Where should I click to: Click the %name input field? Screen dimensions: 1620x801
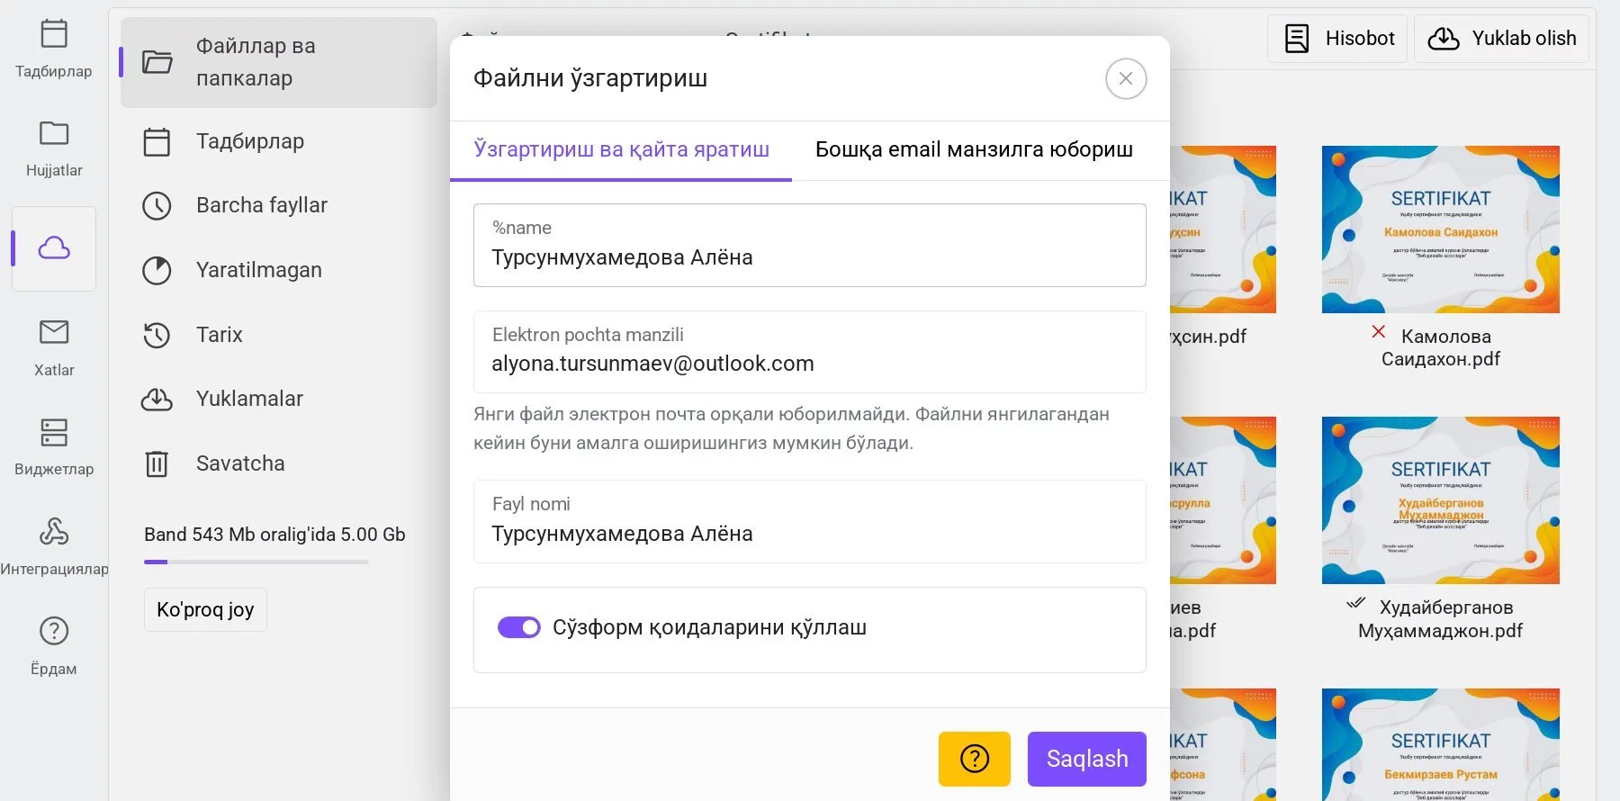810,245
